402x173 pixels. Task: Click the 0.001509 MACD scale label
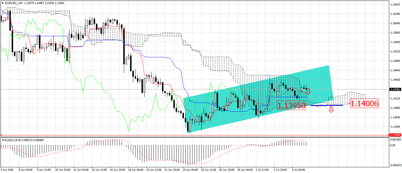(x=395, y=140)
